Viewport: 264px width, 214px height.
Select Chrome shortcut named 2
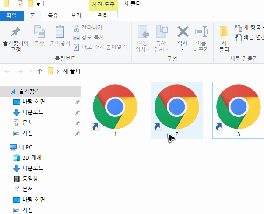(177, 110)
